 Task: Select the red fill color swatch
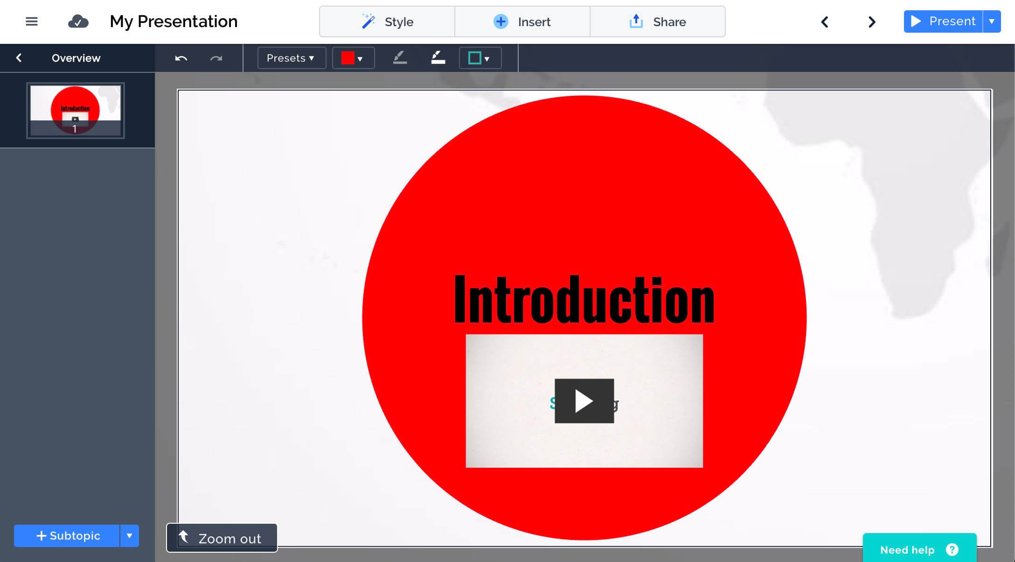pyautogui.click(x=347, y=57)
